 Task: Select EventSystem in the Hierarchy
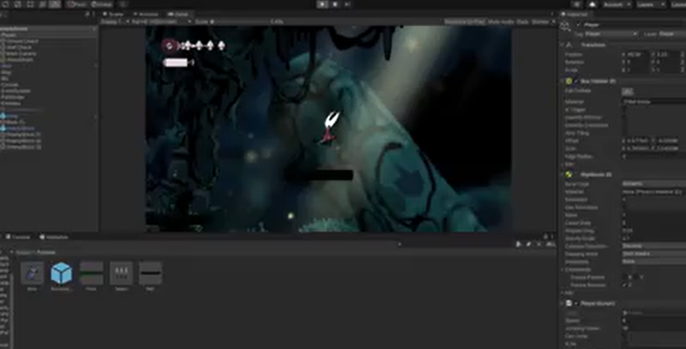pos(16,91)
